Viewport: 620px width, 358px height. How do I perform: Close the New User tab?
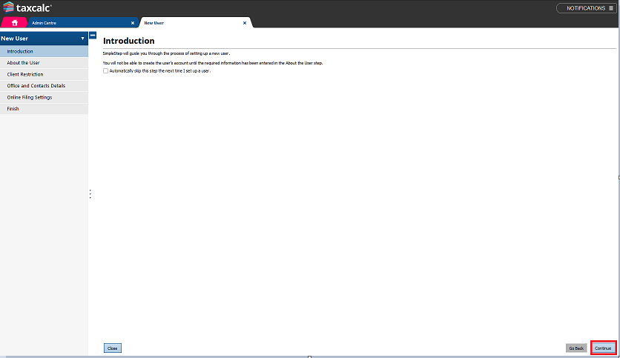(245, 23)
